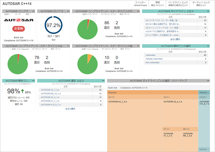Click pie chart in ステータスごとのガ... widget

tap(88, 29)
